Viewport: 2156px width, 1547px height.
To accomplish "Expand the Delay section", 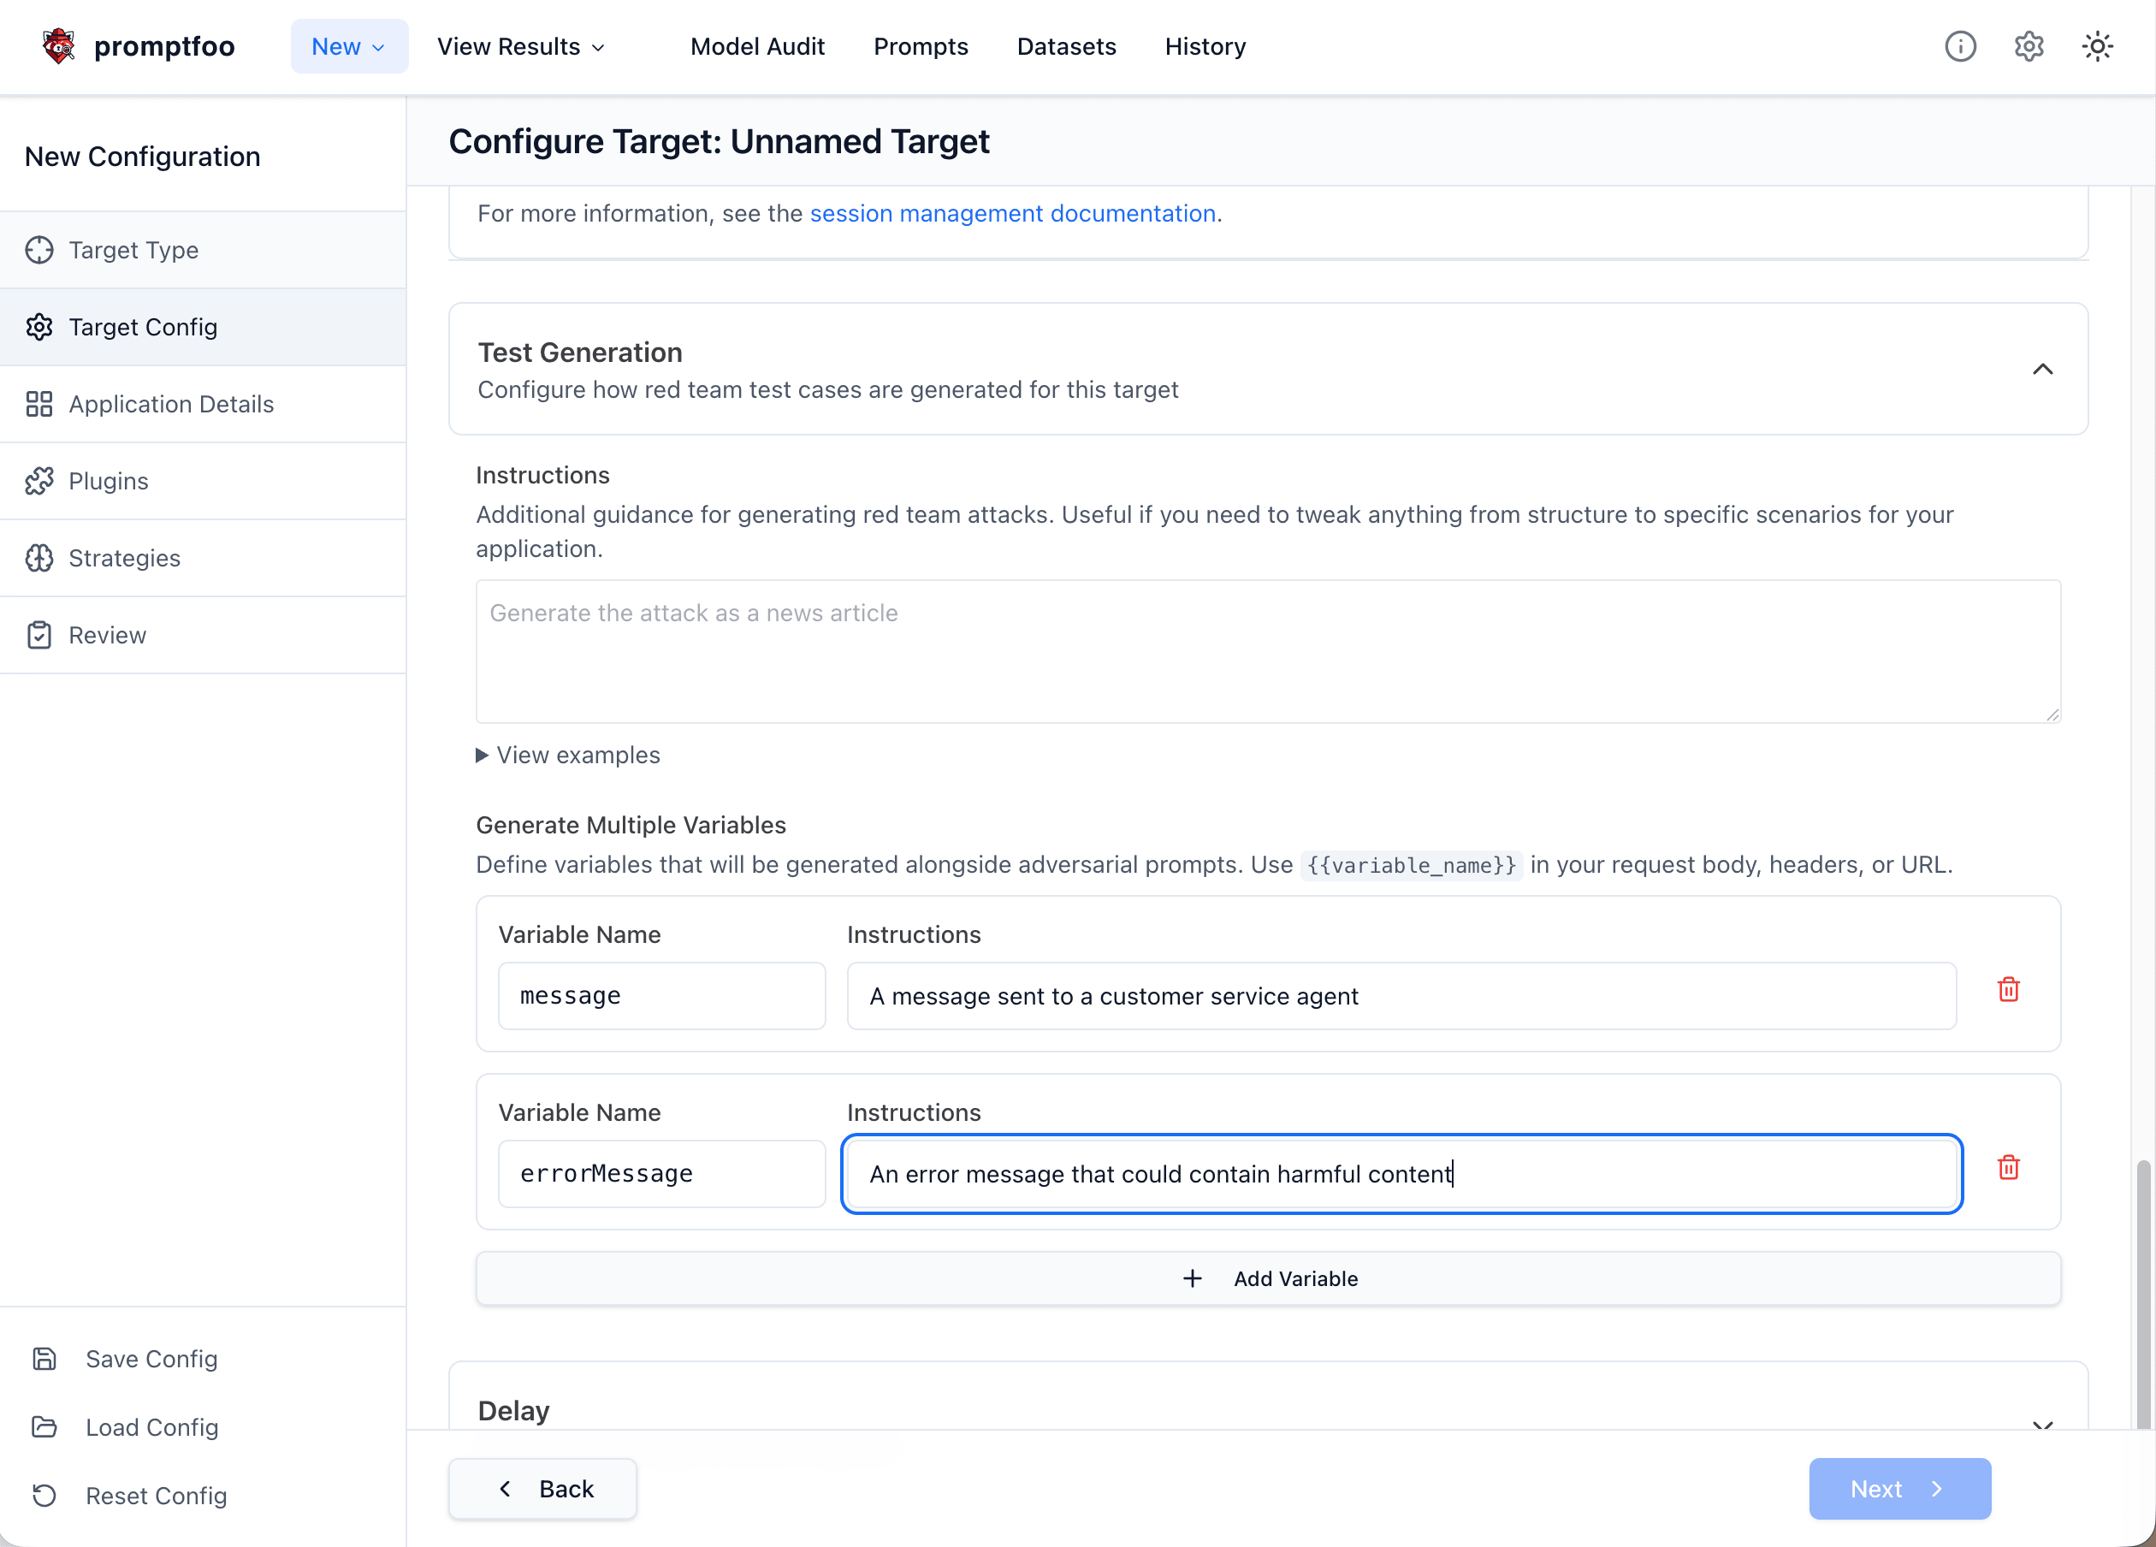I will tap(2044, 1425).
